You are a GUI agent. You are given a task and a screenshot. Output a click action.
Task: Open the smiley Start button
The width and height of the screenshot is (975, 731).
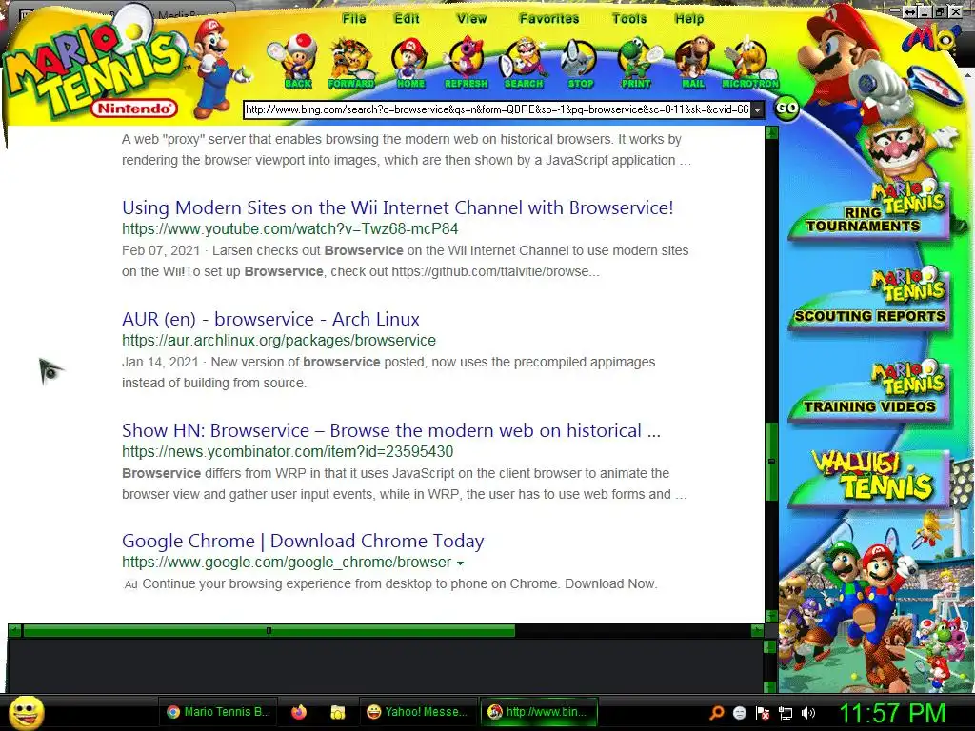click(26, 712)
